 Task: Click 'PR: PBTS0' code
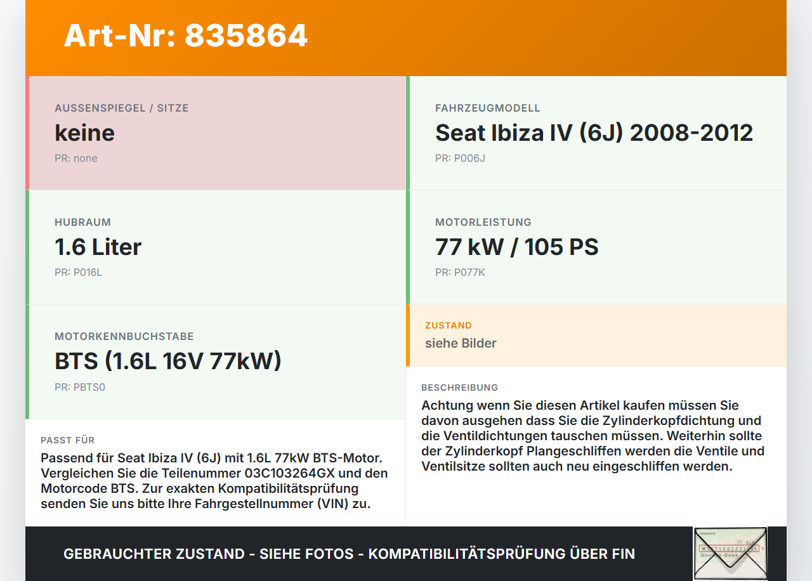point(80,387)
